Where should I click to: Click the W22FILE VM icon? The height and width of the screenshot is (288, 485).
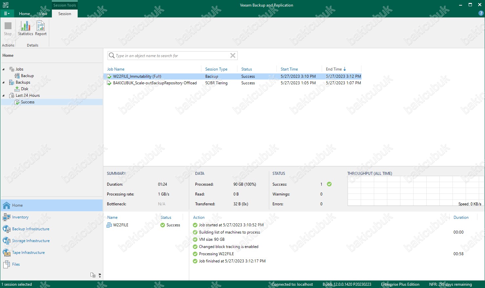[x=110, y=225]
